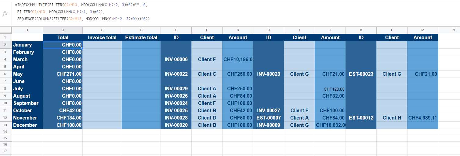The width and height of the screenshot is (460, 156).
Task: Select column G header
Action: point(238,30)
